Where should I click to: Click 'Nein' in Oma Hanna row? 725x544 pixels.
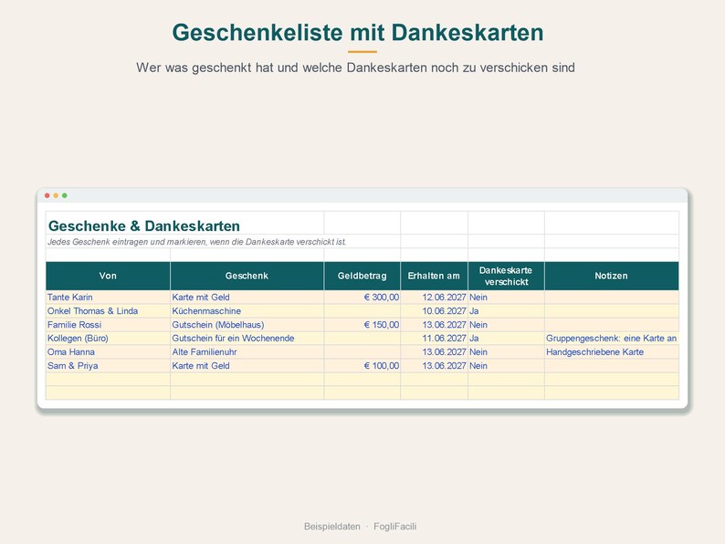(506, 352)
